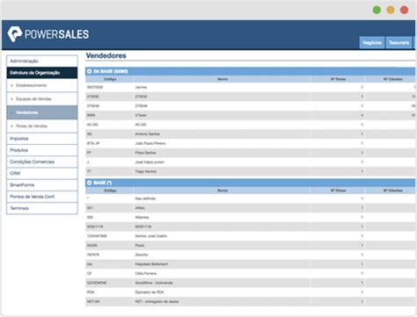Open Terminais in the sidebar
This screenshot has width=417, height=317.
click(42, 208)
